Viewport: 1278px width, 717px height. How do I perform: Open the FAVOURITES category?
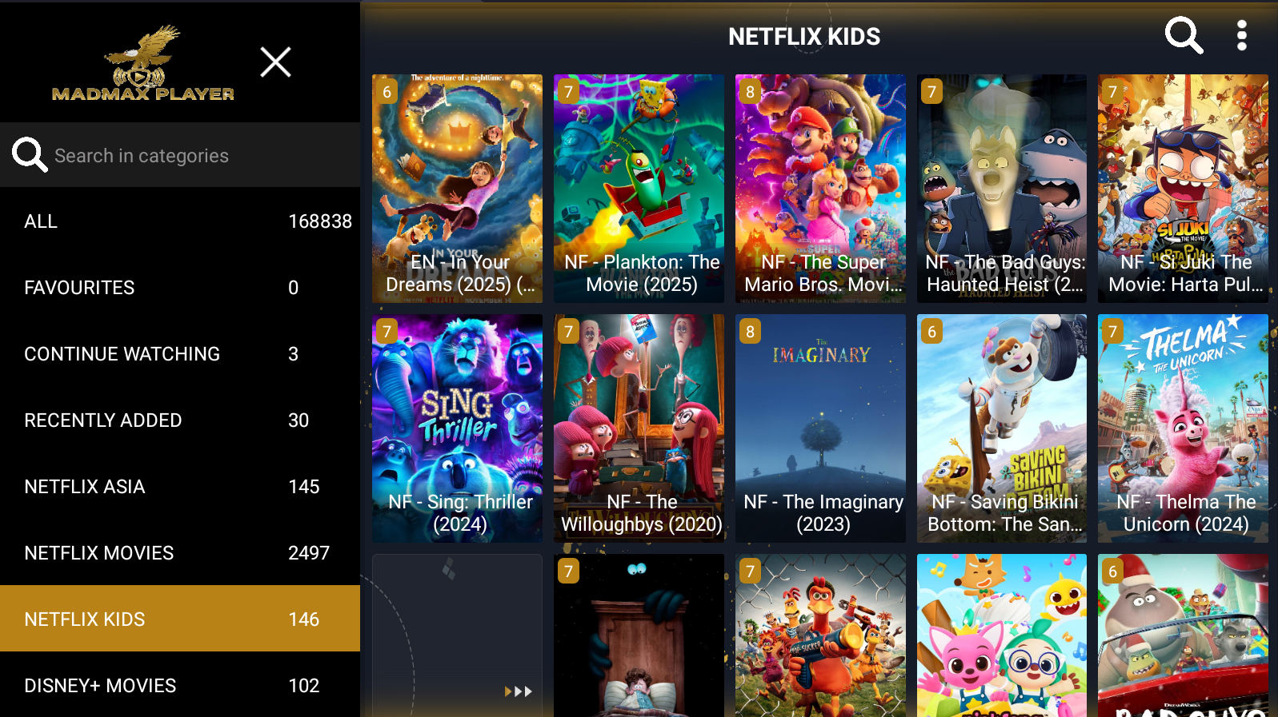[x=180, y=288]
